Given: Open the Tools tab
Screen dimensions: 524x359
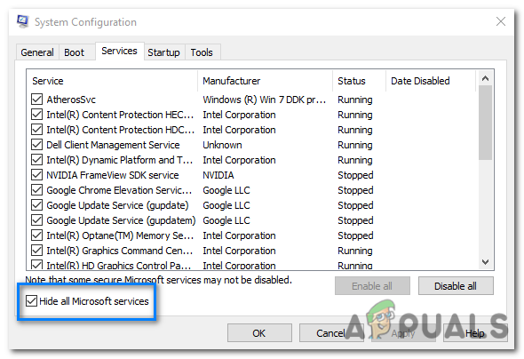Looking at the screenshot, I should 202,52.
